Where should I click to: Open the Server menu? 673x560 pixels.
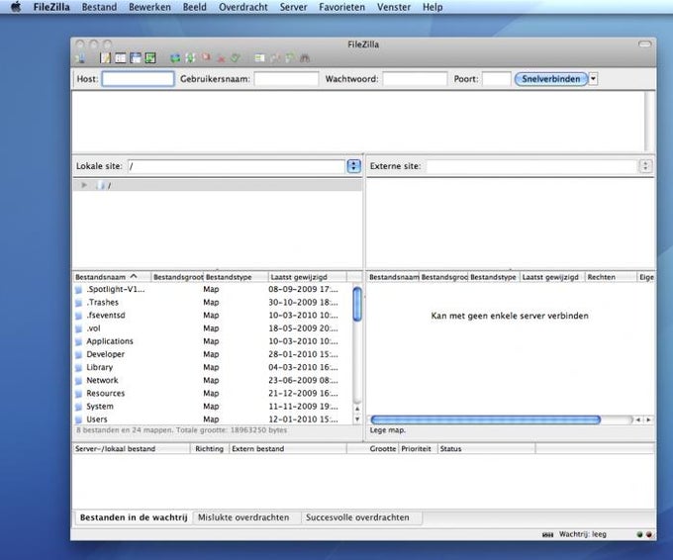click(293, 7)
